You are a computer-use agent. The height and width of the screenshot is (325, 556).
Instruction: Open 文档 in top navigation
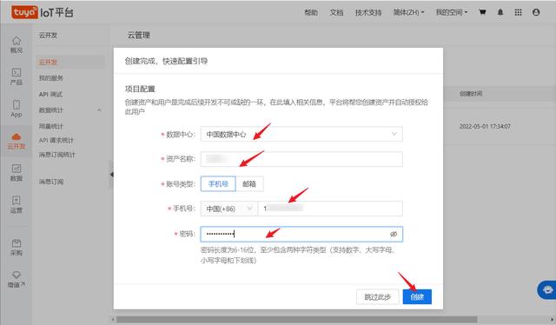[336, 12]
